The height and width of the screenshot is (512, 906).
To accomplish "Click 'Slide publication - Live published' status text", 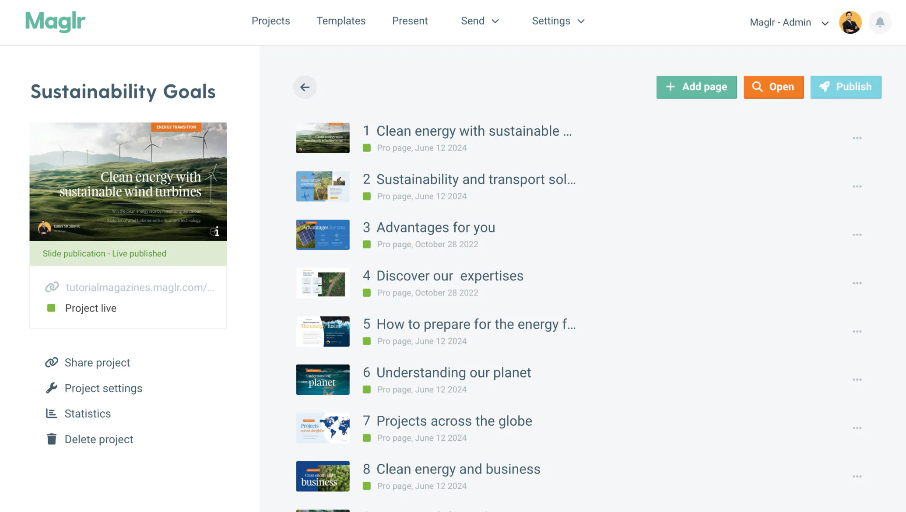I will pos(105,253).
